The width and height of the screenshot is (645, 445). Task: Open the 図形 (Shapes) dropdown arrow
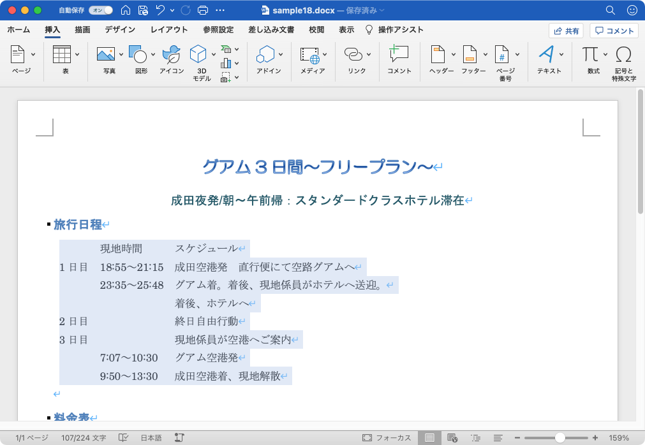[x=153, y=55]
